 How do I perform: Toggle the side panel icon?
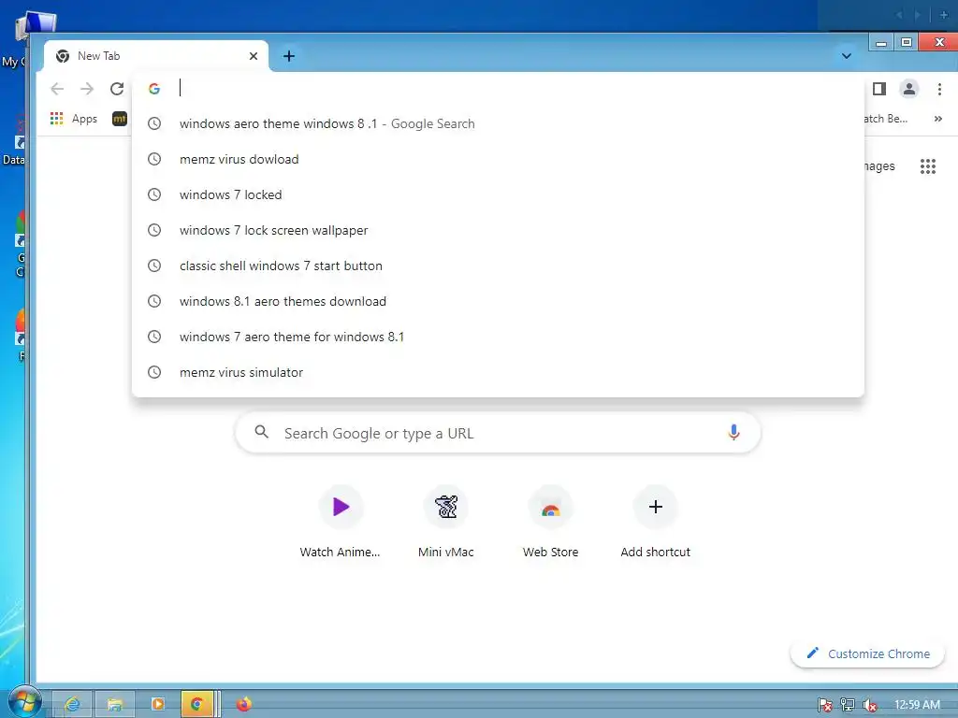(879, 89)
